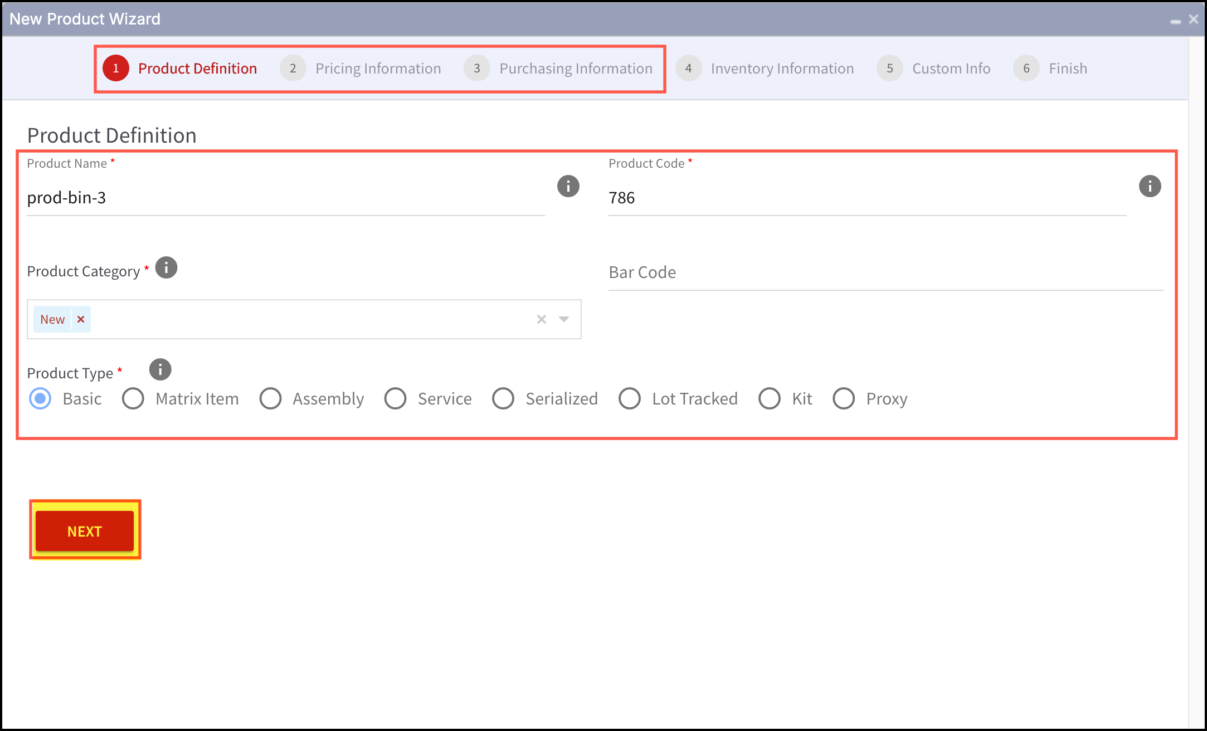Click step 1 circle icon
The width and height of the screenshot is (1207, 731).
116,68
